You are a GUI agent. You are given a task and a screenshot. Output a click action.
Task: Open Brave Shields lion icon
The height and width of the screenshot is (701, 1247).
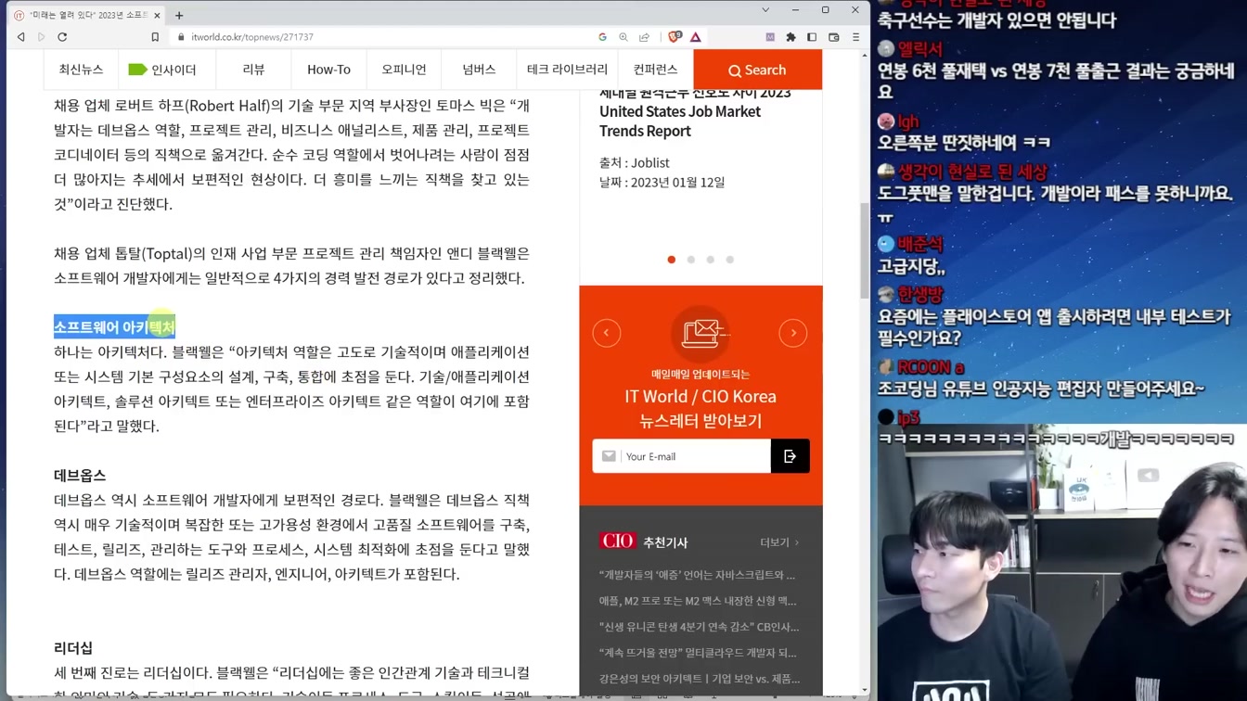pos(675,37)
